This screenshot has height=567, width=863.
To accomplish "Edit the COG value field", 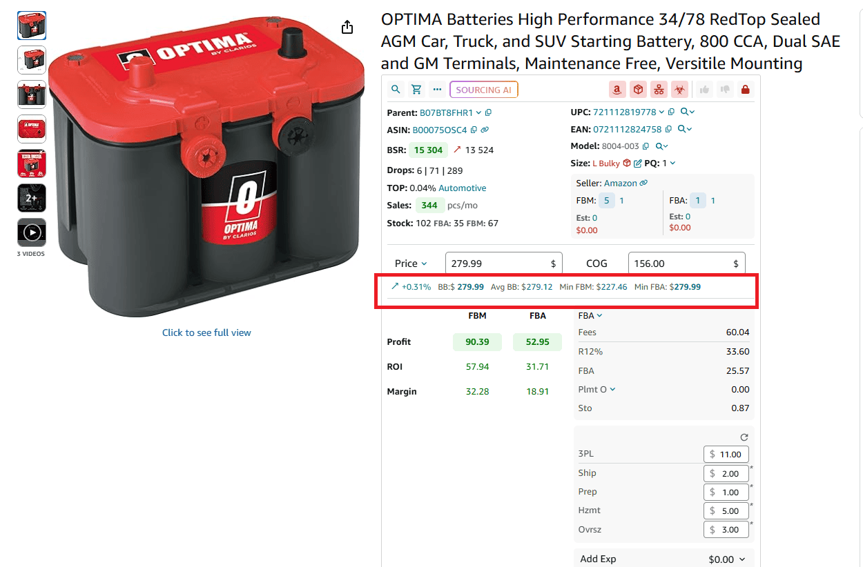I will (686, 263).
